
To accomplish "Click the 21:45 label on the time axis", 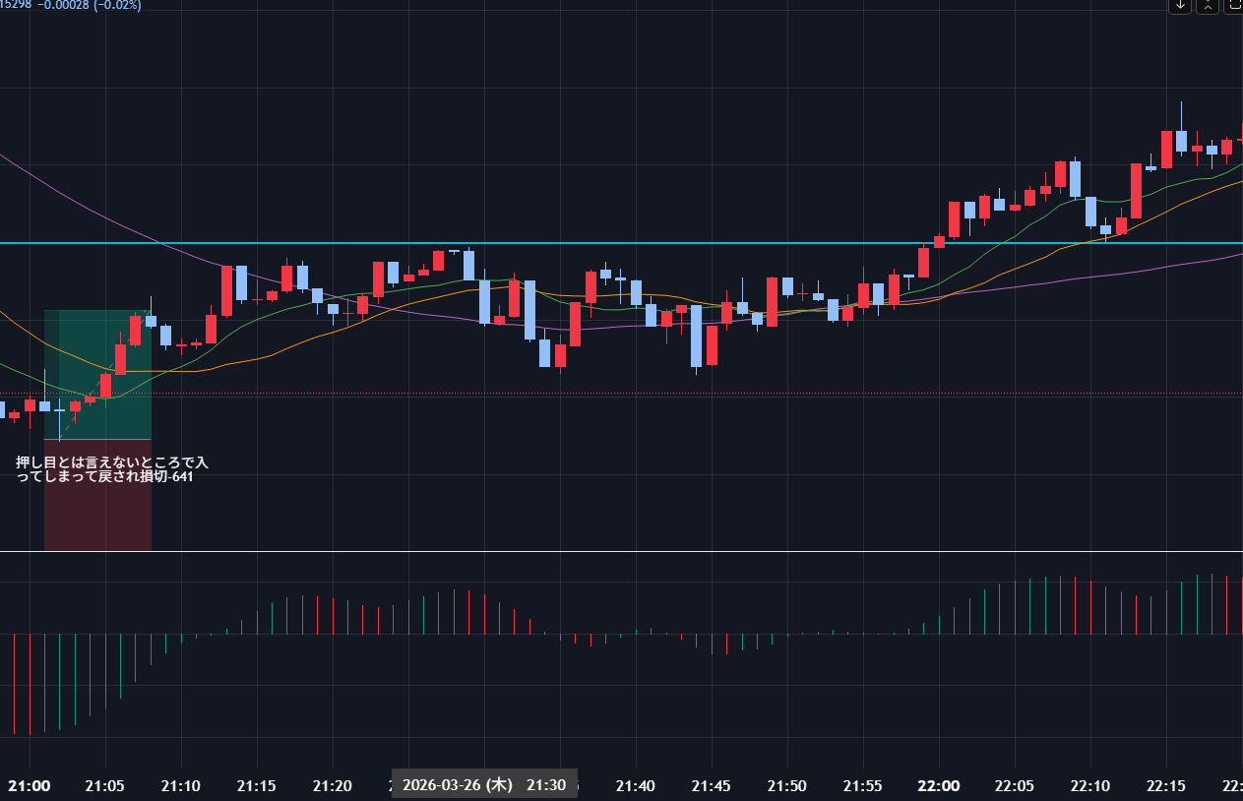I will pyautogui.click(x=711, y=786).
